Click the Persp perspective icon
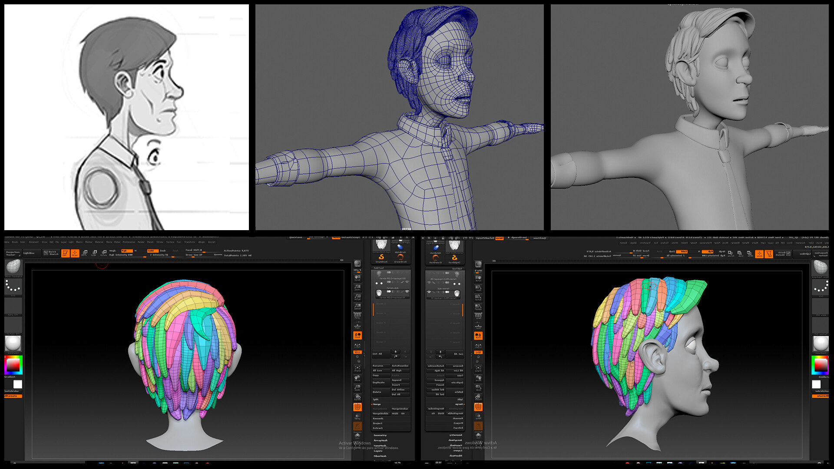Viewport: 834px width, 469px height. pyautogui.click(x=357, y=315)
